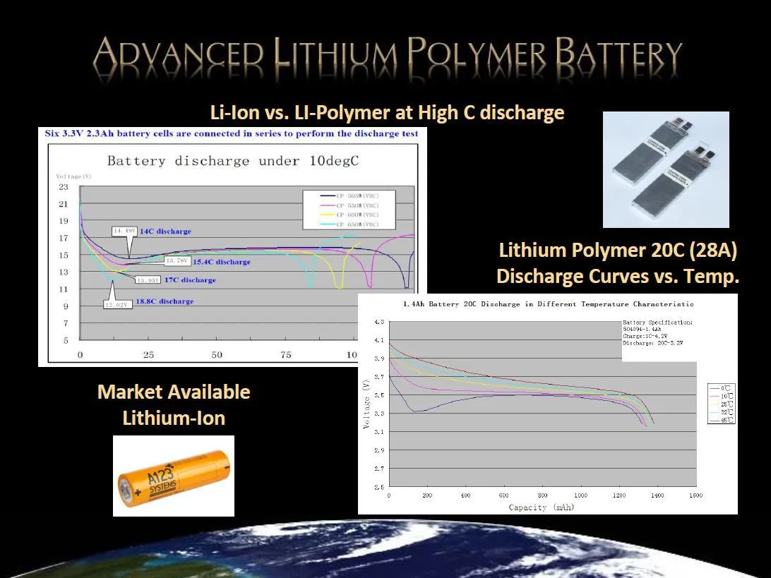Image resolution: width=771 pixels, height=578 pixels.
Task: Select the 'Capacity (mAh)' axis label
Action: (x=542, y=507)
